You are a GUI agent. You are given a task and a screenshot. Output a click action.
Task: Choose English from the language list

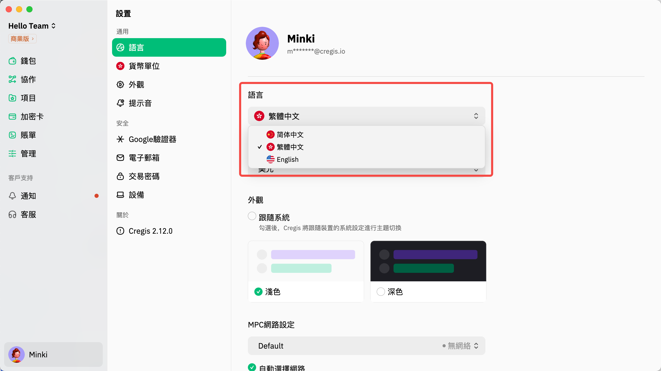tap(287, 159)
